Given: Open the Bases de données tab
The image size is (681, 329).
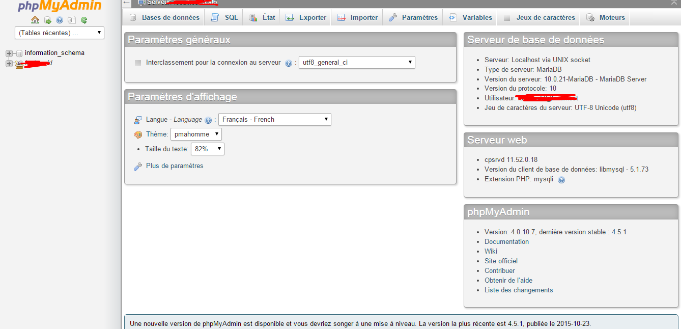Looking at the screenshot, I should [164, 17].
